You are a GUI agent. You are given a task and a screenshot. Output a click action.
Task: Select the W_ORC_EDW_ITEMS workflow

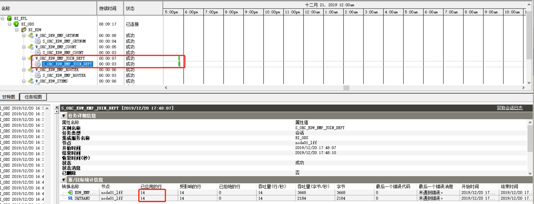click(x=51, y=81)
